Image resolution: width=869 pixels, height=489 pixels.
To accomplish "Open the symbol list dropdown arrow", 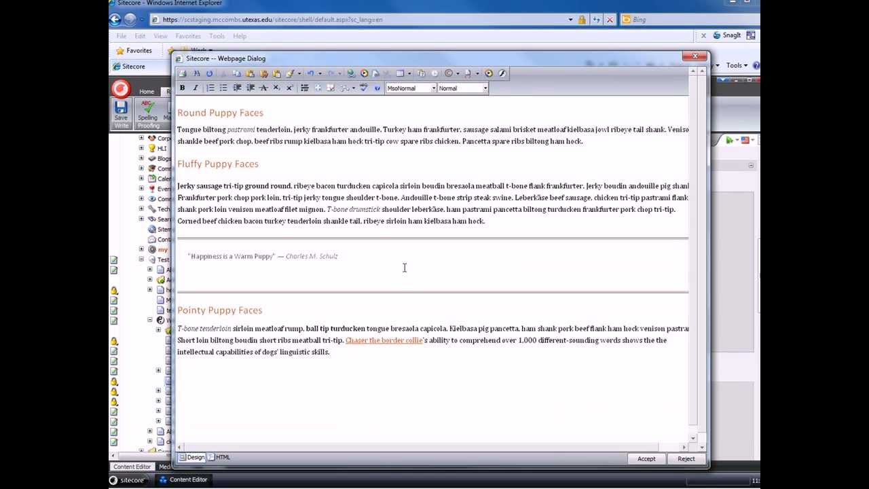I will 458,74.
